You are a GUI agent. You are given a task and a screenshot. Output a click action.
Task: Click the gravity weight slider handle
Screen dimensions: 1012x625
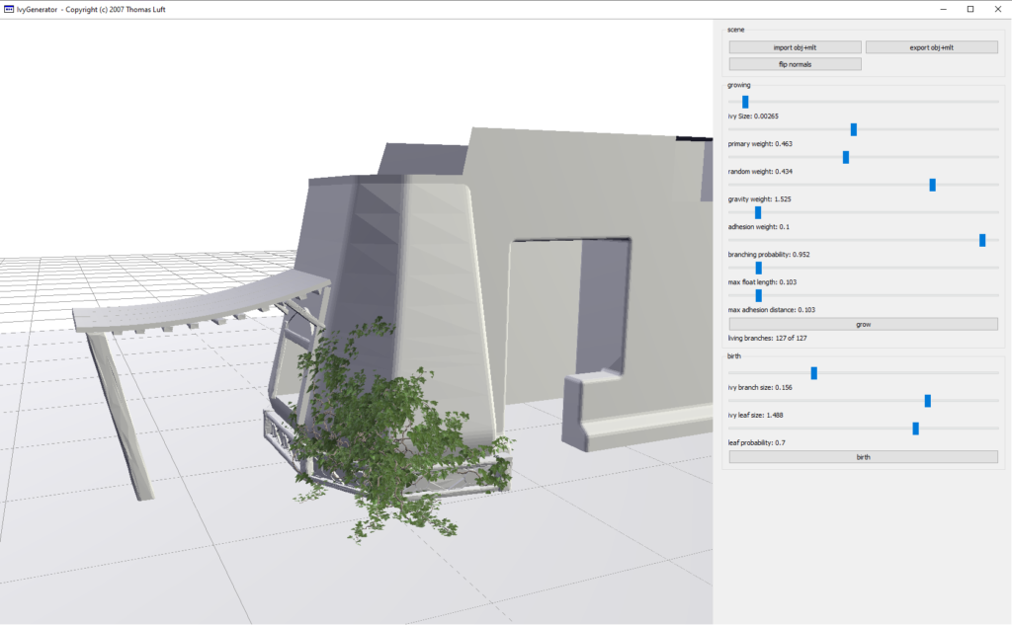[932, 185]
